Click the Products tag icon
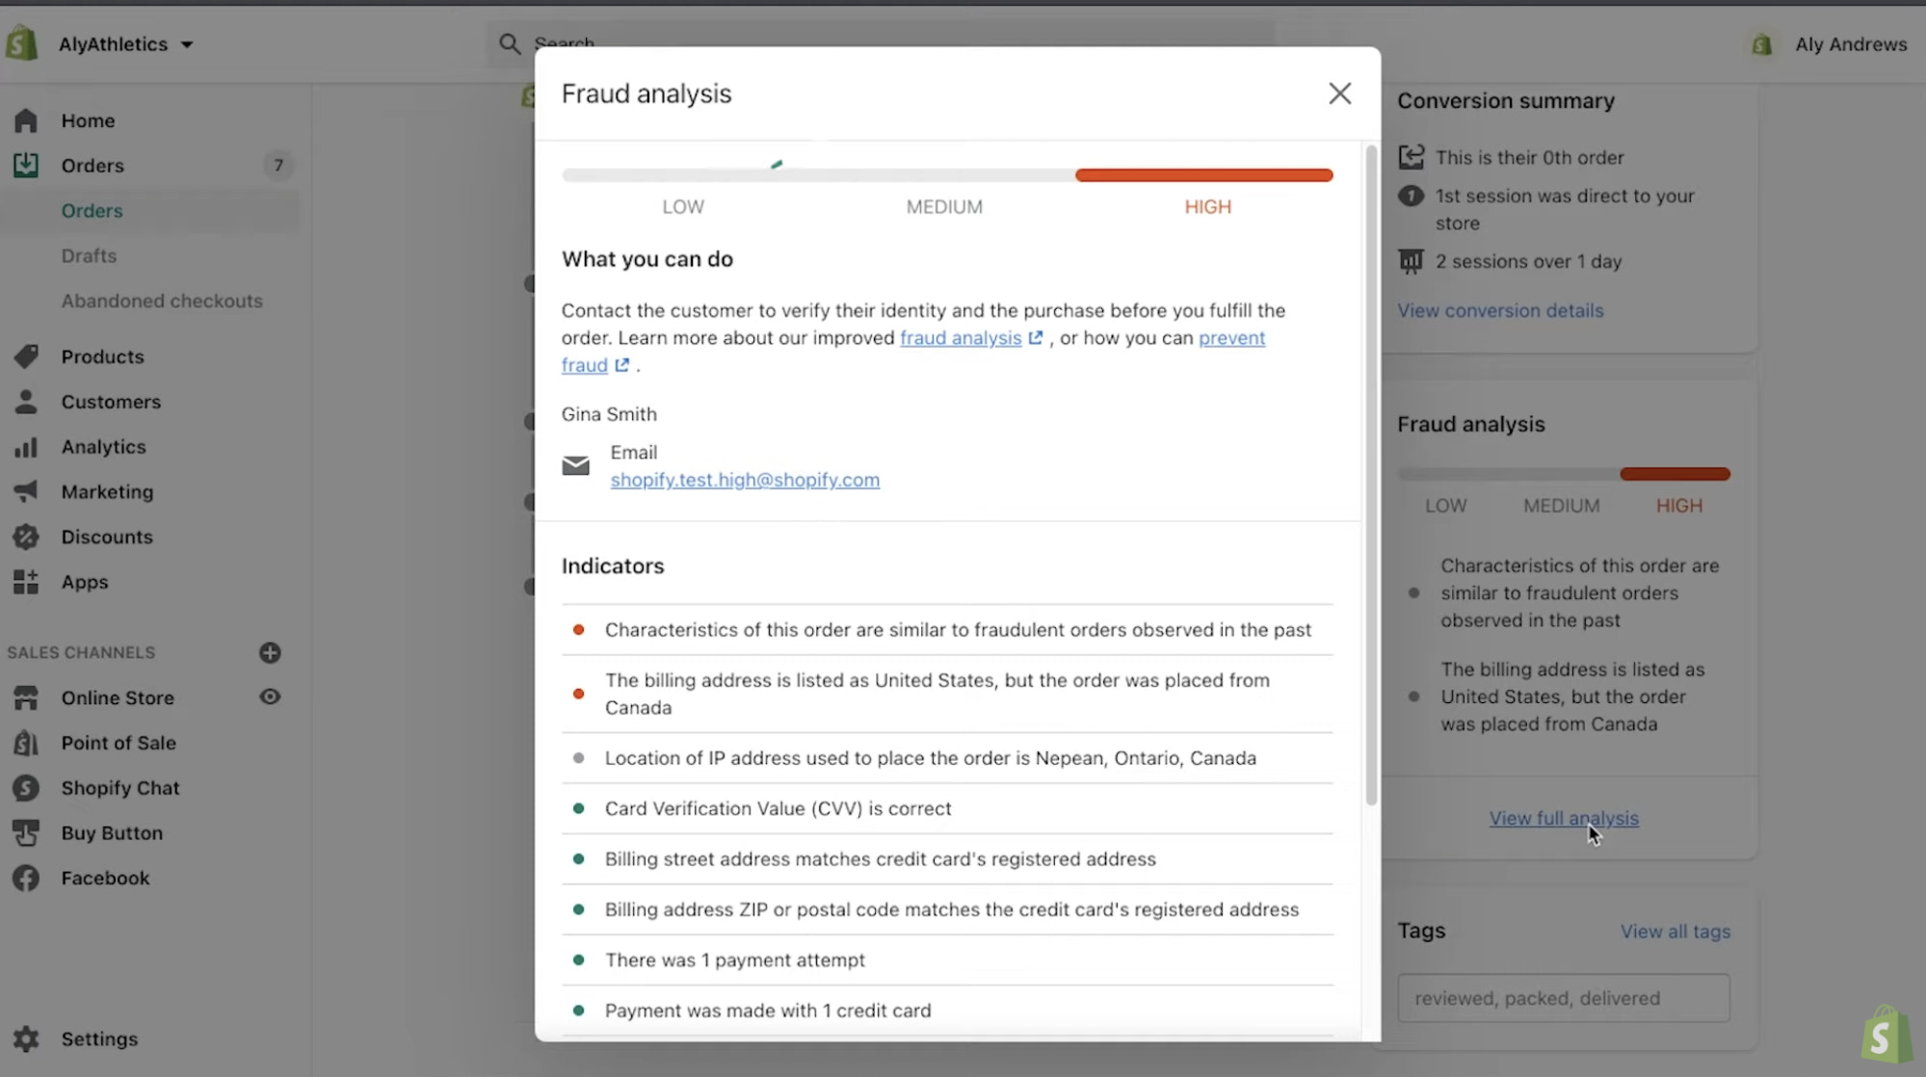 click(x=26, y=356)
